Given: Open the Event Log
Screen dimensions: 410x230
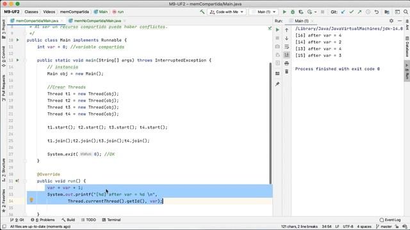Looking at the screenshot, I should coord(390,220).
